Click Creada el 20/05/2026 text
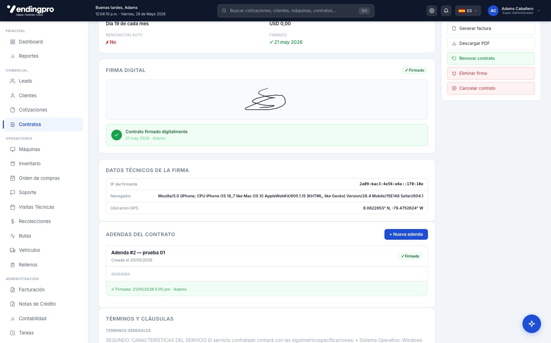Image resolution: width=551 pixels, height=343 pixels. point(132,260)
